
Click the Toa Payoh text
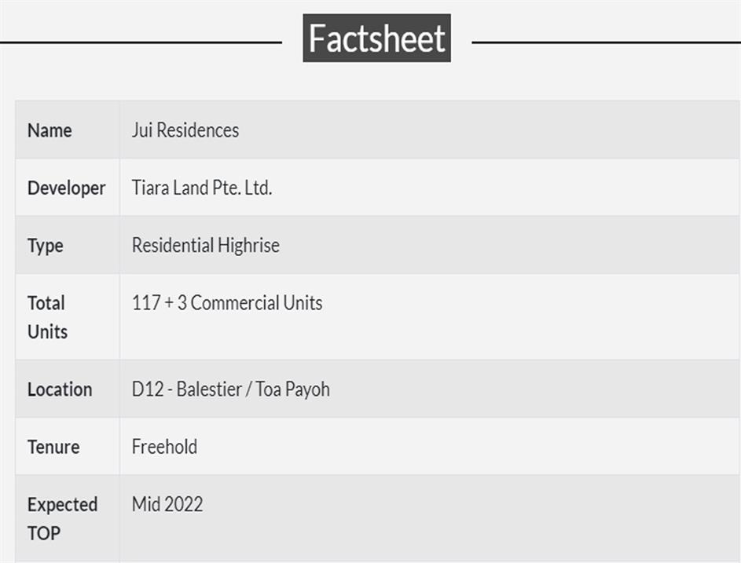tap(292, 389)
